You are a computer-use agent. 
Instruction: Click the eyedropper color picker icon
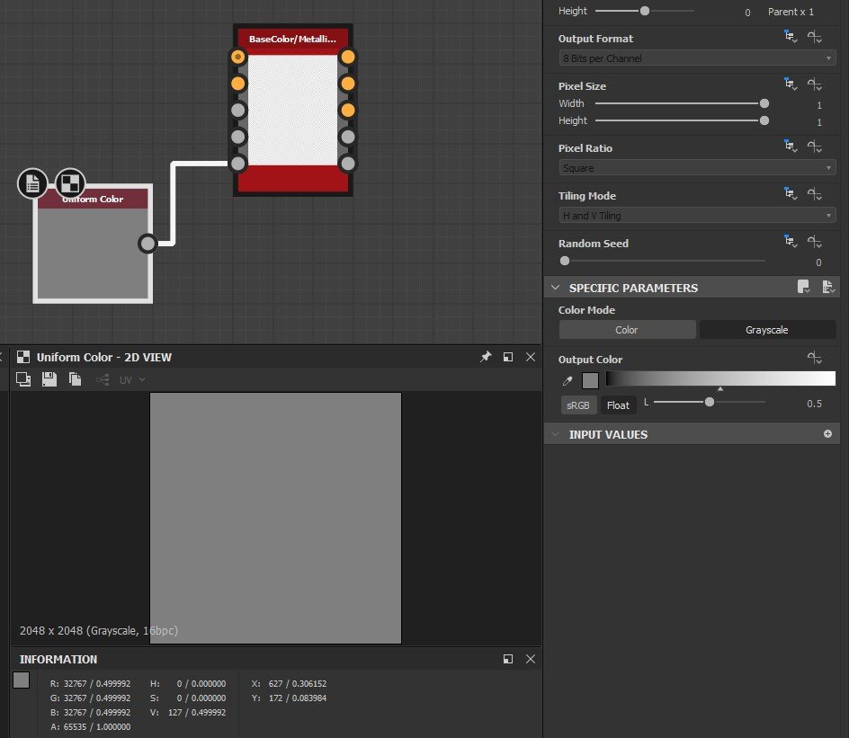click(x=568, y=381)
